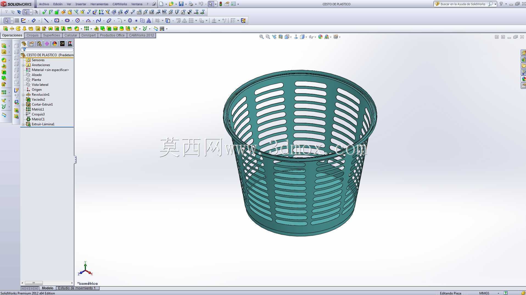The width and height of the screenshot is (526, 295).
Task: Open the DisplayManager tab icon
Action: [55, 44]
